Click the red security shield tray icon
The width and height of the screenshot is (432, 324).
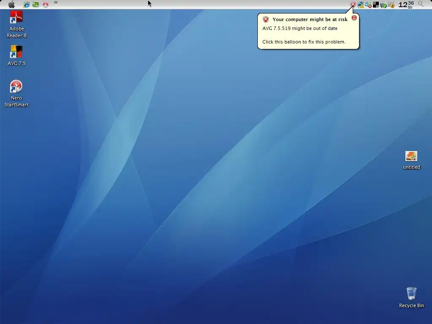(x=353, y=4)
